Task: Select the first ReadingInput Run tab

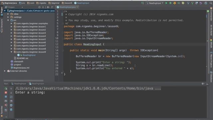Action: click(x=19, y=84)
